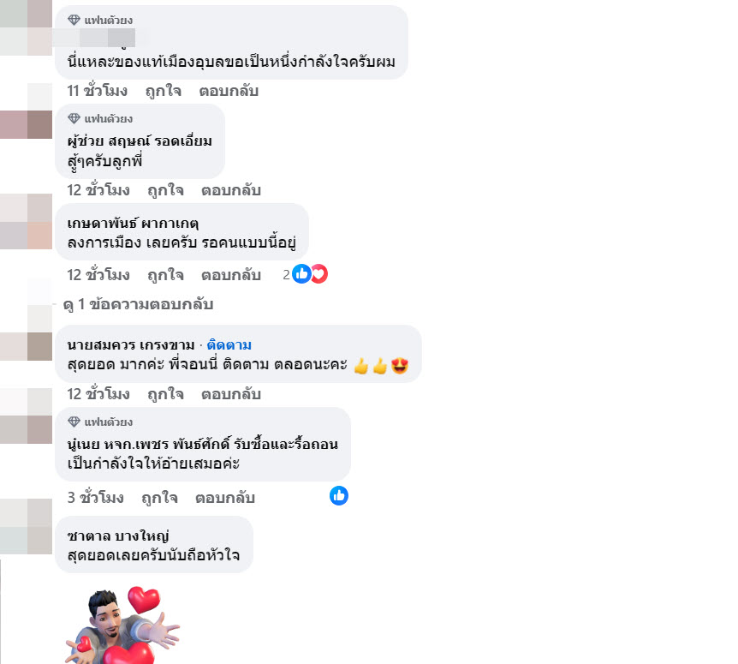Open ผู้ช่วย สฤษณ์ รอดเอี่ยม's profile picture
Viewport: 738px width, 664px height.
point(27,125)
